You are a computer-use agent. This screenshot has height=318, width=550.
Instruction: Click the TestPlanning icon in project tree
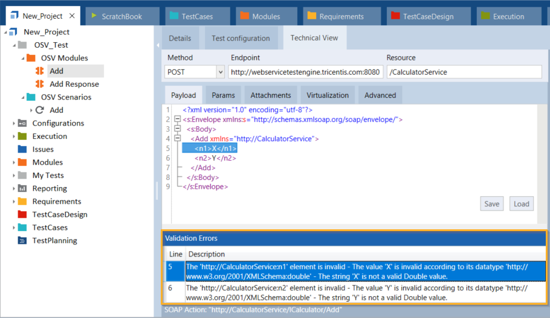click(22, 241)
